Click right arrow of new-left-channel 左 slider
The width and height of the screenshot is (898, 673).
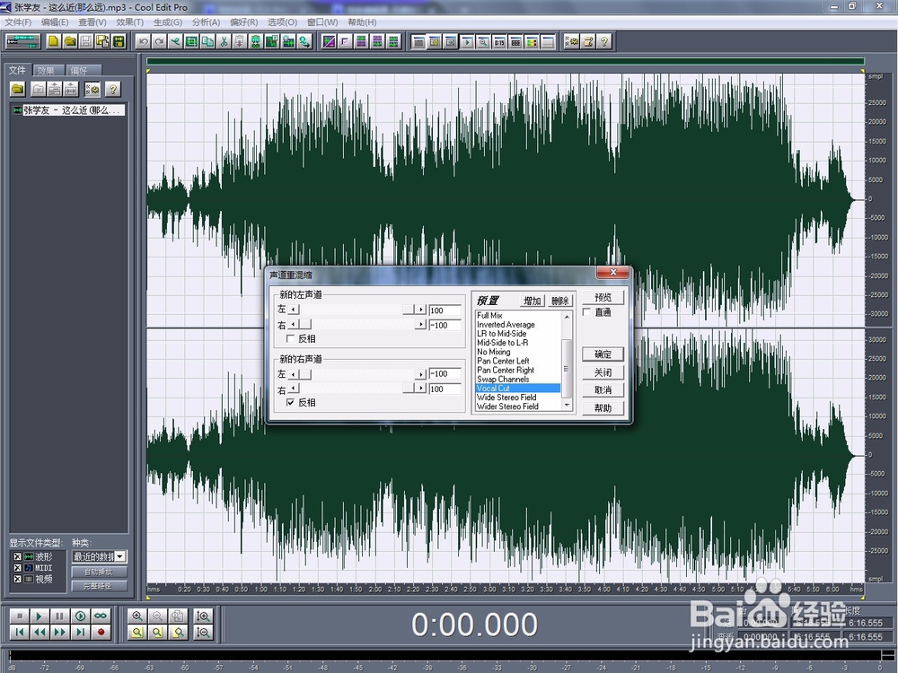point(421,310)
